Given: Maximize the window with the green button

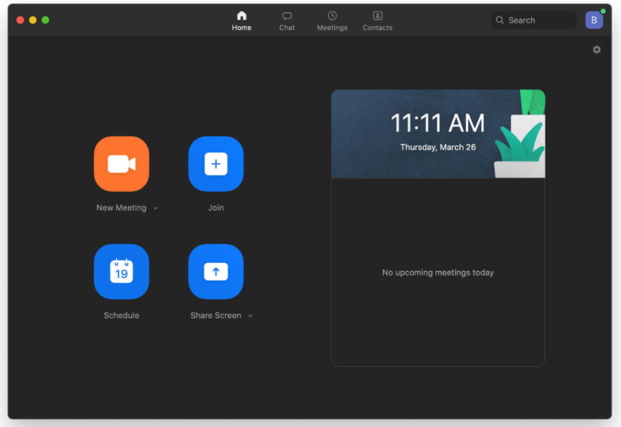Looking at the screenshot, I should pyautogui.click(x=45, y=20).
